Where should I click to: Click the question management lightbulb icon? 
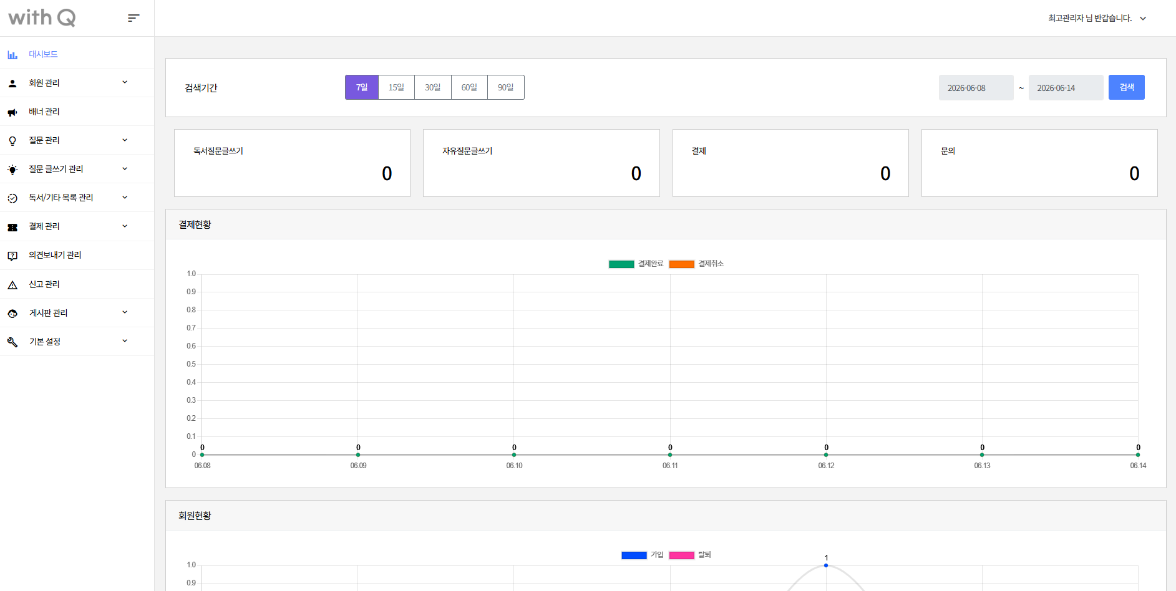point(12,141)
